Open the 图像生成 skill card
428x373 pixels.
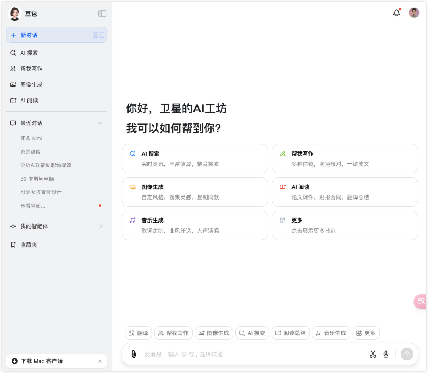pos(195,192)
